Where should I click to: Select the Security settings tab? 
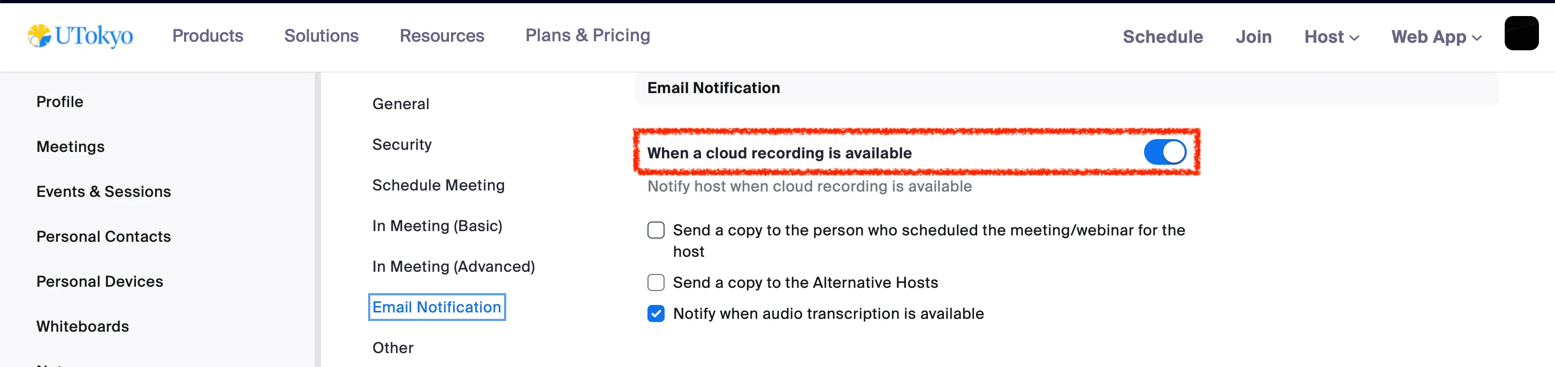[x=401, y=144]
